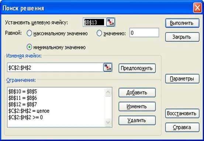
Task: Click 'Восстановить' to reset the settings
Action: (182, 113)
